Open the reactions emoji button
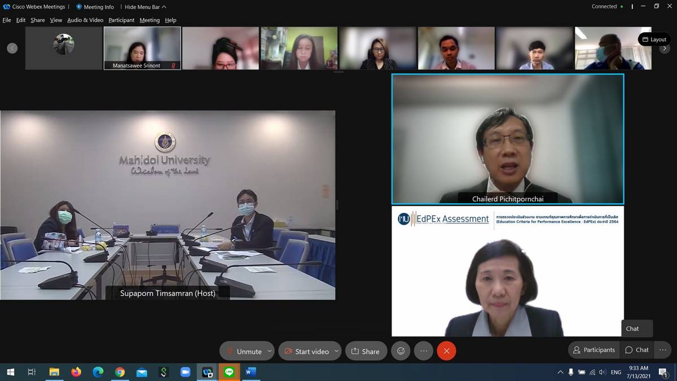This screenshot has height=381, width=677. point(401,351)
